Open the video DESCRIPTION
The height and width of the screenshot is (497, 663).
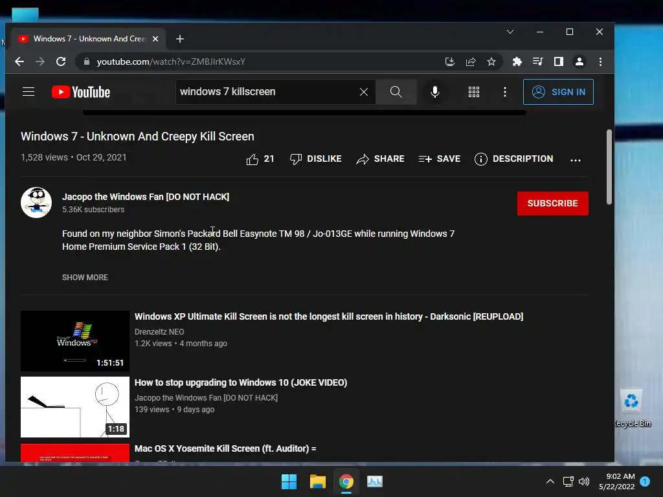(x=513, y=159)
